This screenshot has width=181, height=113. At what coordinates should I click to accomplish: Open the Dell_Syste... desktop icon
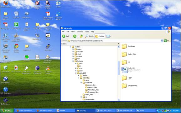coord(5,101)
